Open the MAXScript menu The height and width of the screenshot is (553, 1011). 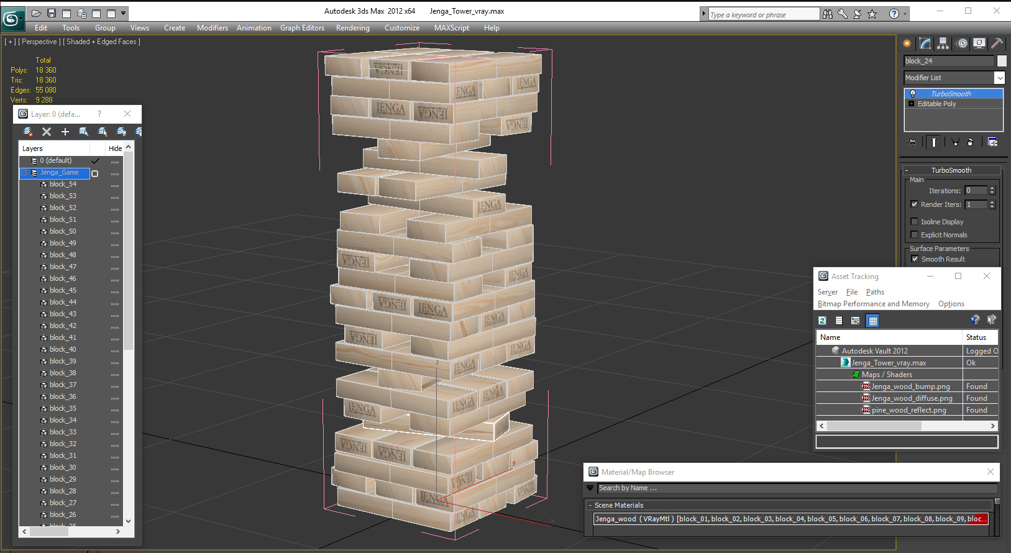click(x=452, y=28)
